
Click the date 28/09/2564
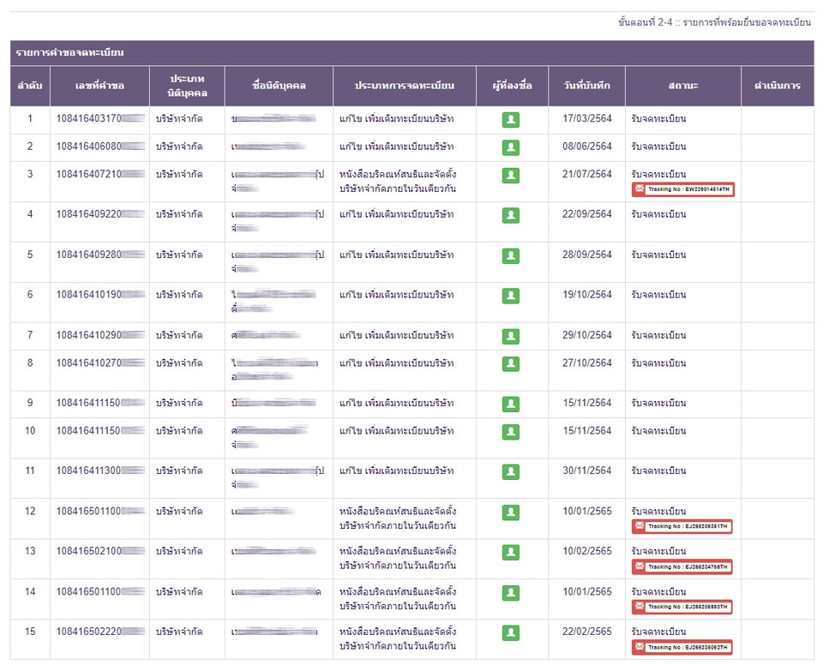[x=586, y=255]
